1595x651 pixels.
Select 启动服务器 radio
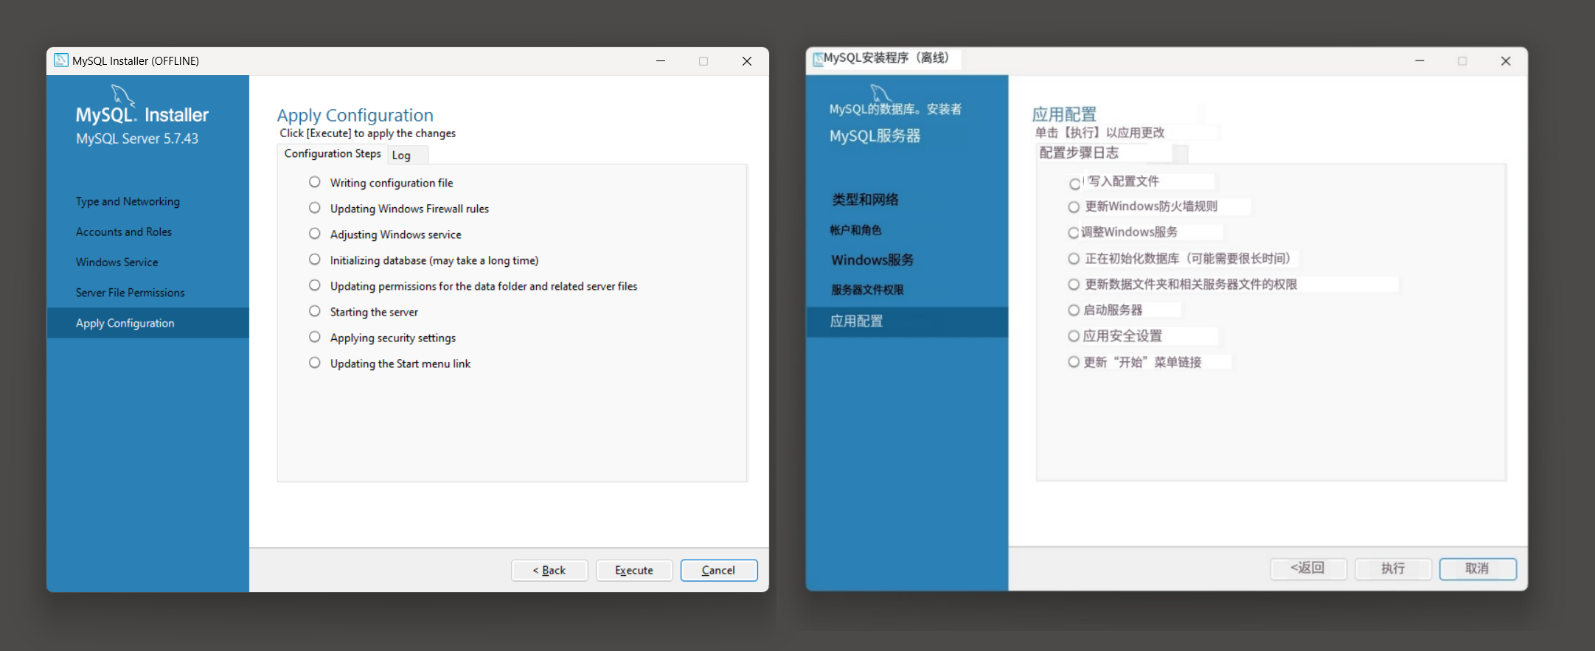pos(1074,310)
